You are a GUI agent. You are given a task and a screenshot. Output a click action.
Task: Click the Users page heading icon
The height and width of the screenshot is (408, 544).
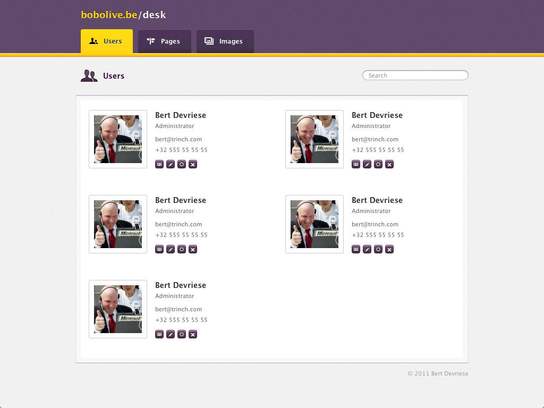pyautogui.click(x=89, y=75)
